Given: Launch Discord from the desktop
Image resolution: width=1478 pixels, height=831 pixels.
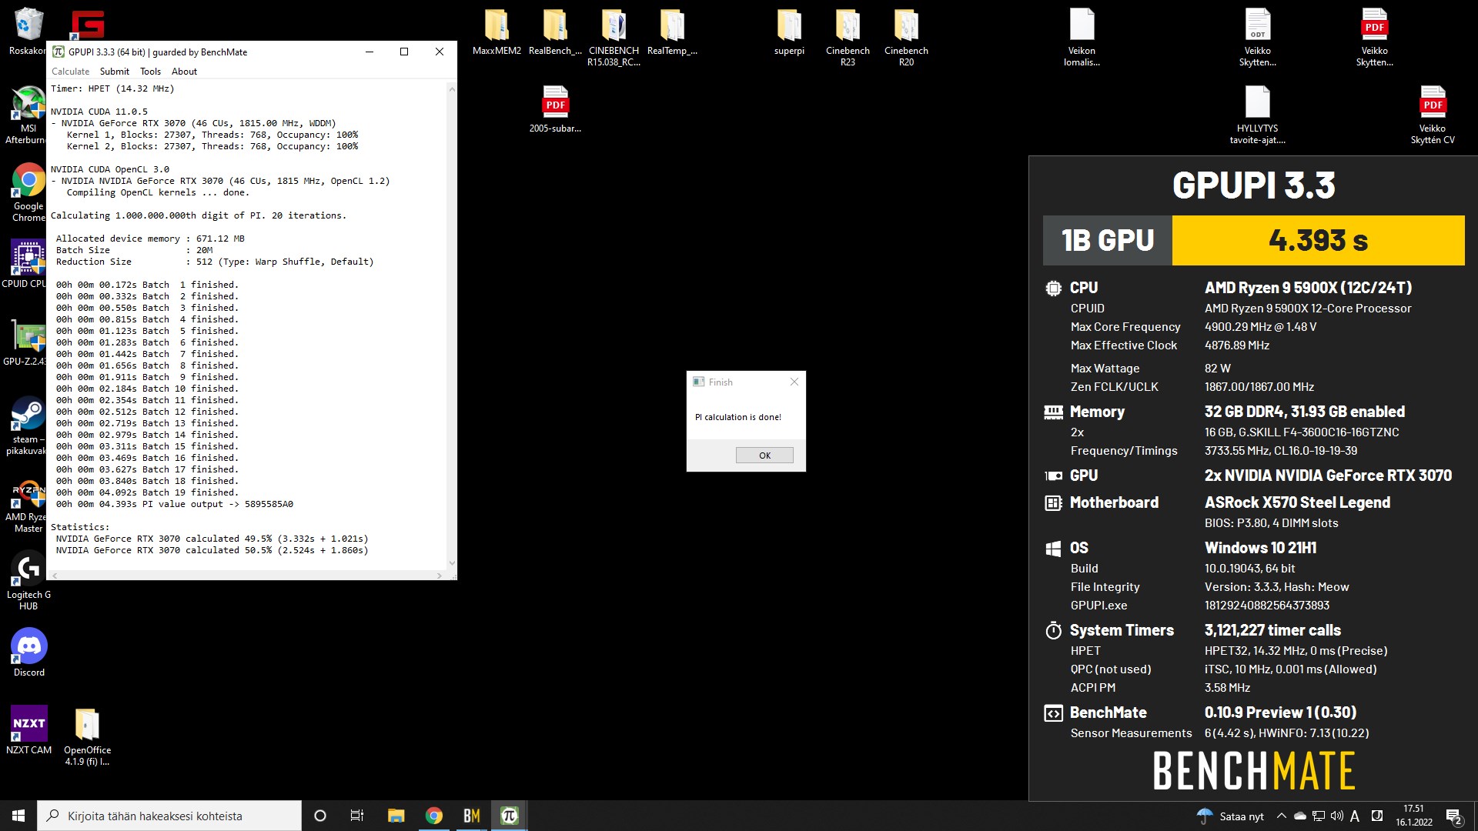Looking at the screenshot, I should (x=28, y=652).
